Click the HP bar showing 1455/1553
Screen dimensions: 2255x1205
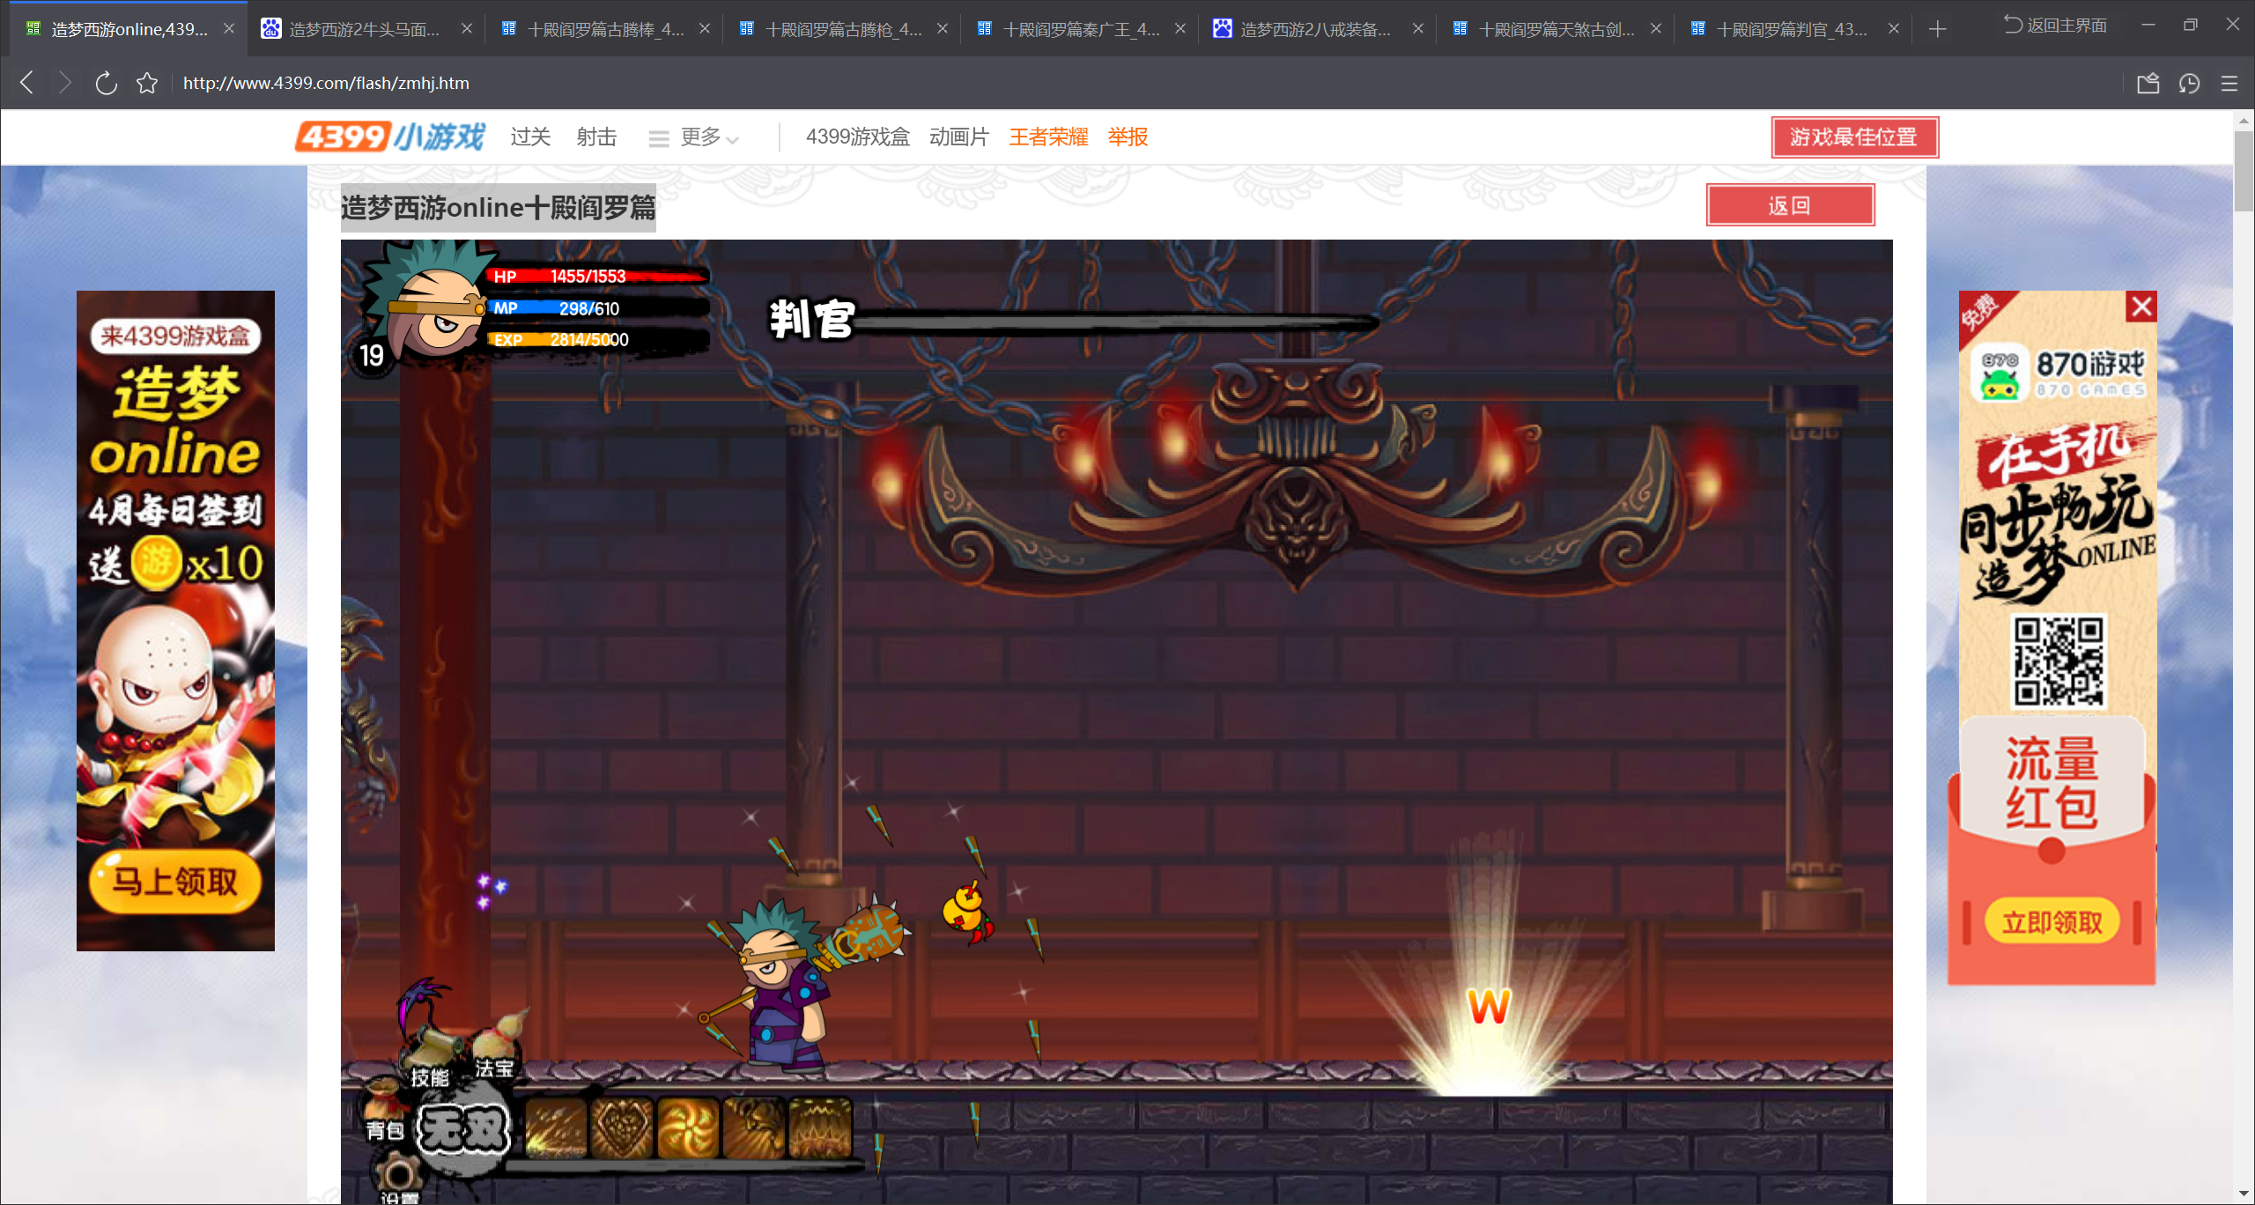pos(597,277)
